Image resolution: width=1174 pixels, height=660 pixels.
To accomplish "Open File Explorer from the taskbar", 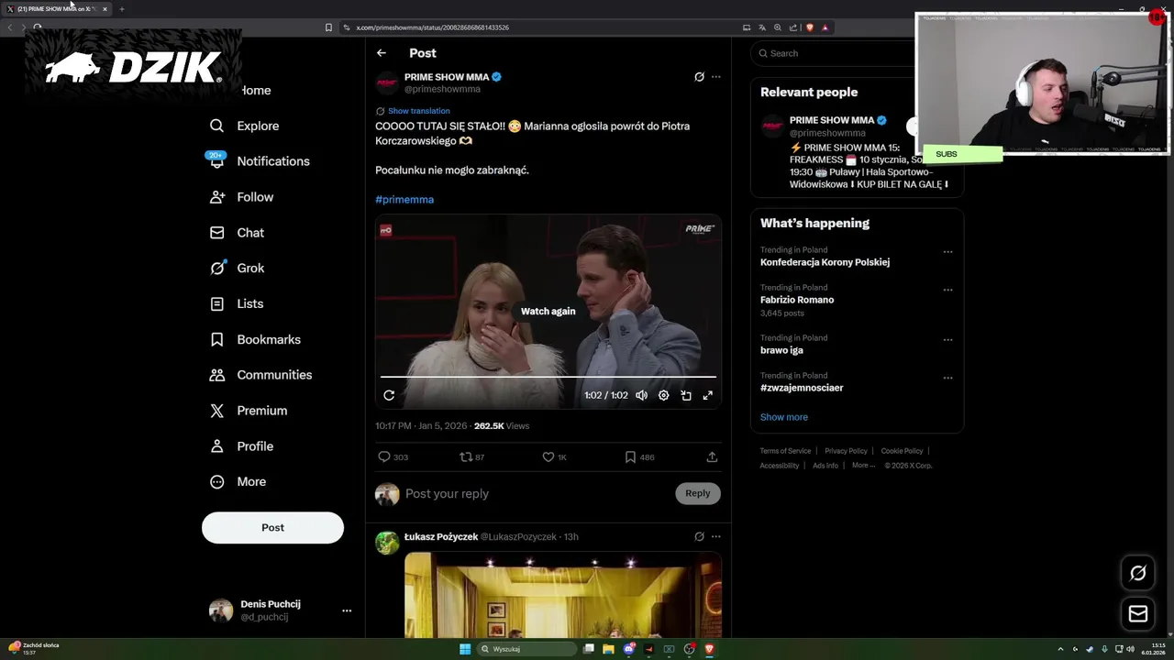I will (x=608, y=649).
